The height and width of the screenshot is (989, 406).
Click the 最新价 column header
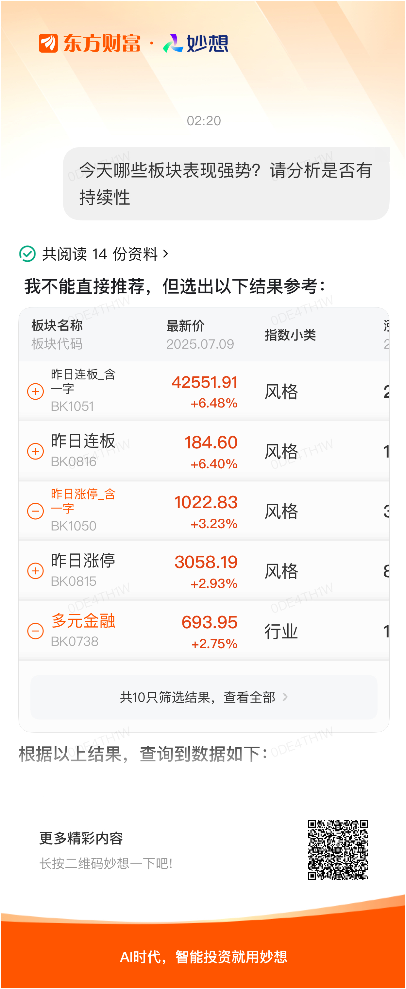185,325
